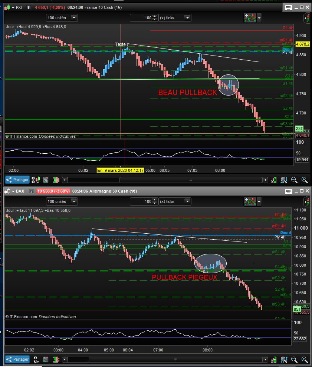Open chart properties list icon in DAX window
Image resolution: width=312 pixels, height=367 pixels.
pyautogui.click(x=46, y=359)
